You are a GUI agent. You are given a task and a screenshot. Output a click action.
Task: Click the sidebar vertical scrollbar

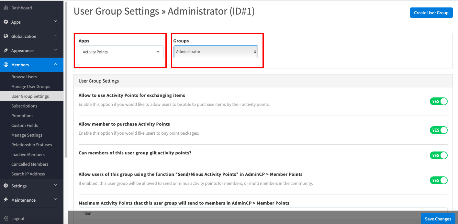click(66, 79)
